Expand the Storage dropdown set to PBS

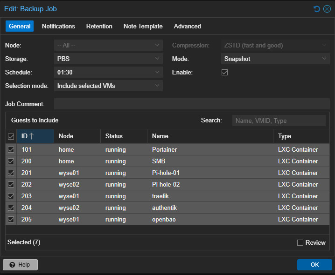coord(108,59)
